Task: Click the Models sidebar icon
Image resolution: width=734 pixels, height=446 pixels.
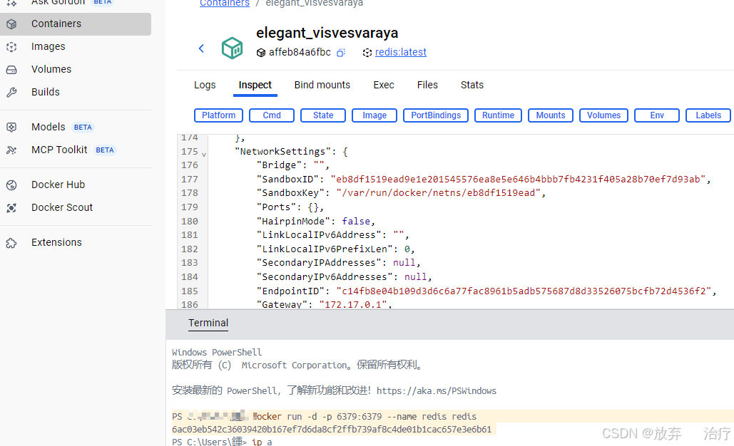Action: (x=11, y=127)
